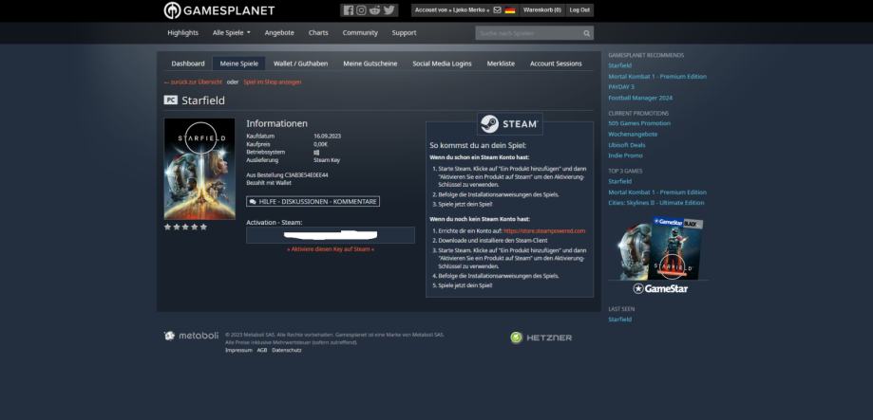
Task: Open Support in the main navigation
Action: [x=405, y=33]
